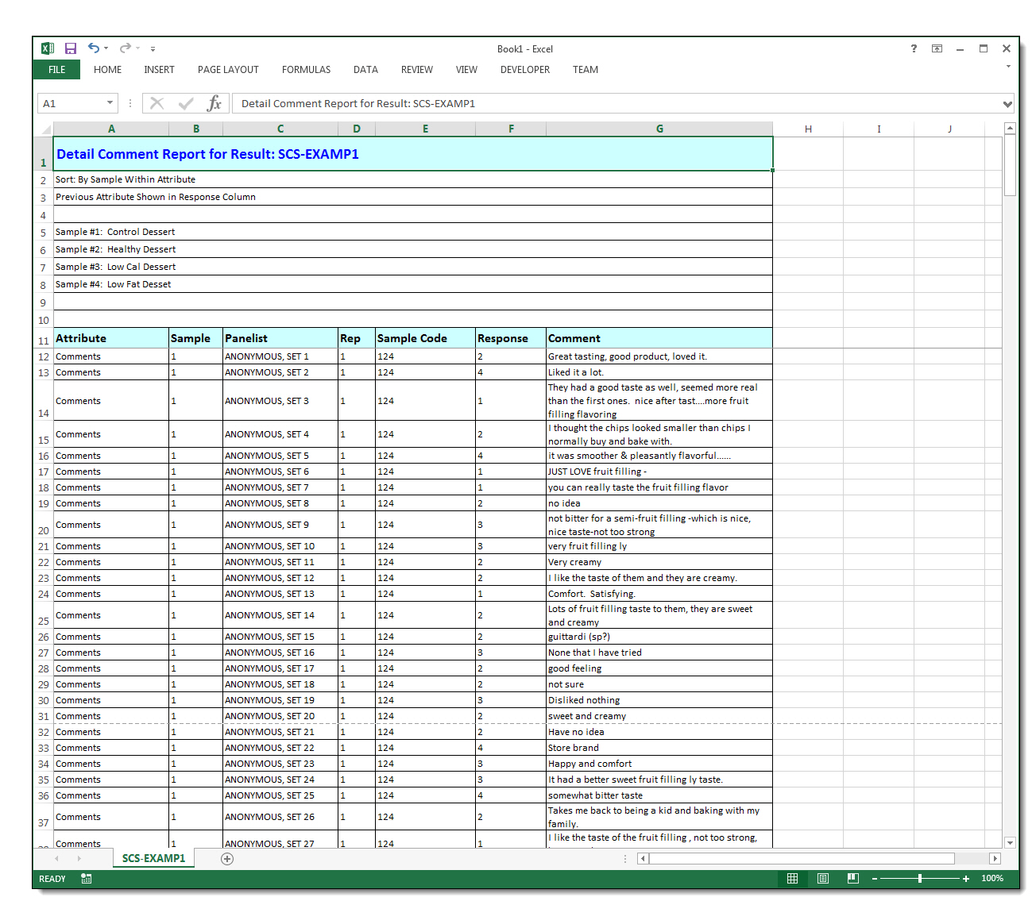1032x901 pixels.
Task: Click the 100% zoom level
Action: click(x=991, y=879)
